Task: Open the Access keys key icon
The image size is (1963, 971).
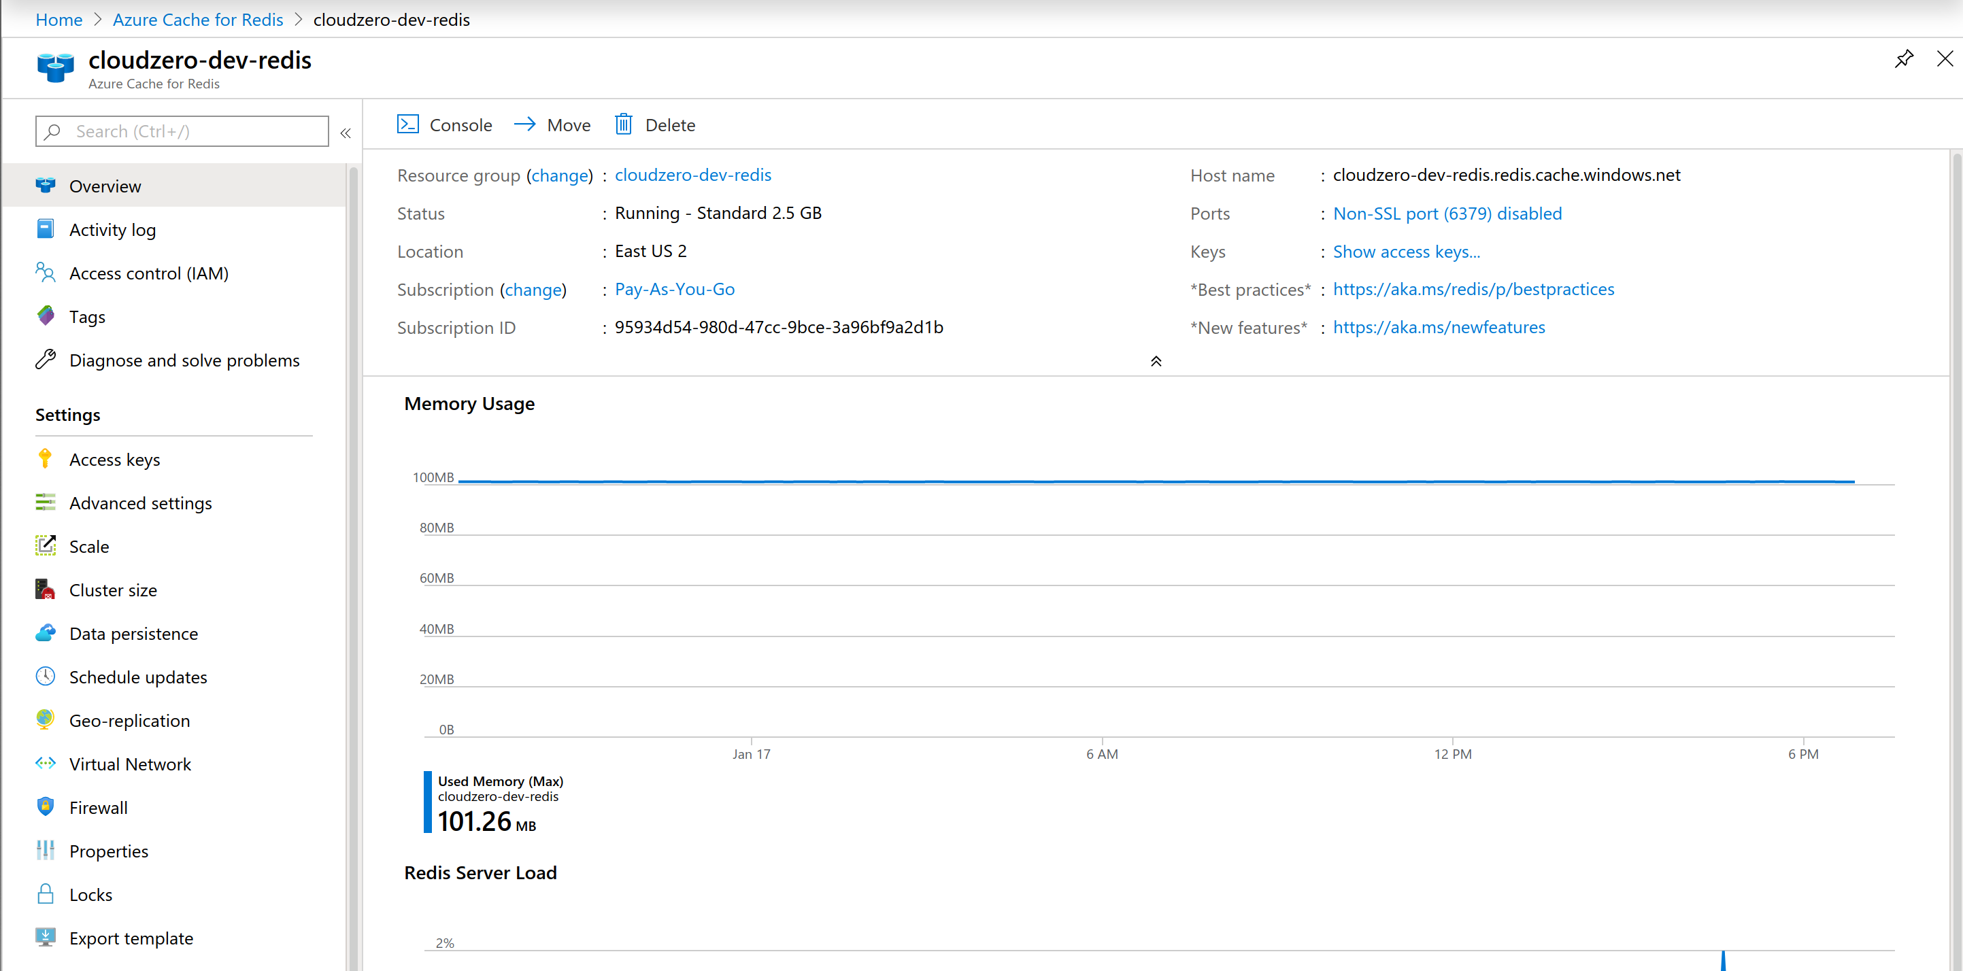Action: 45,458
